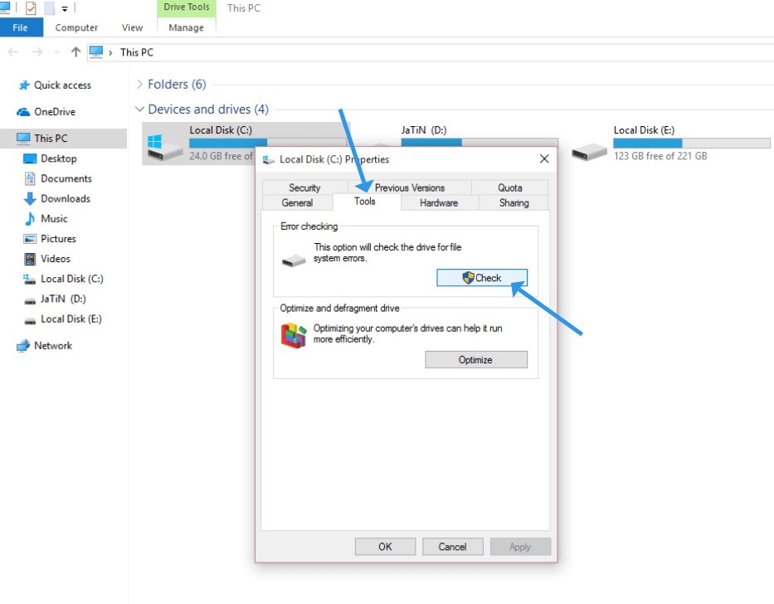Screen dimensions: 774x604
Task: Expand the Folders (6) section
Action: point(139,83)
